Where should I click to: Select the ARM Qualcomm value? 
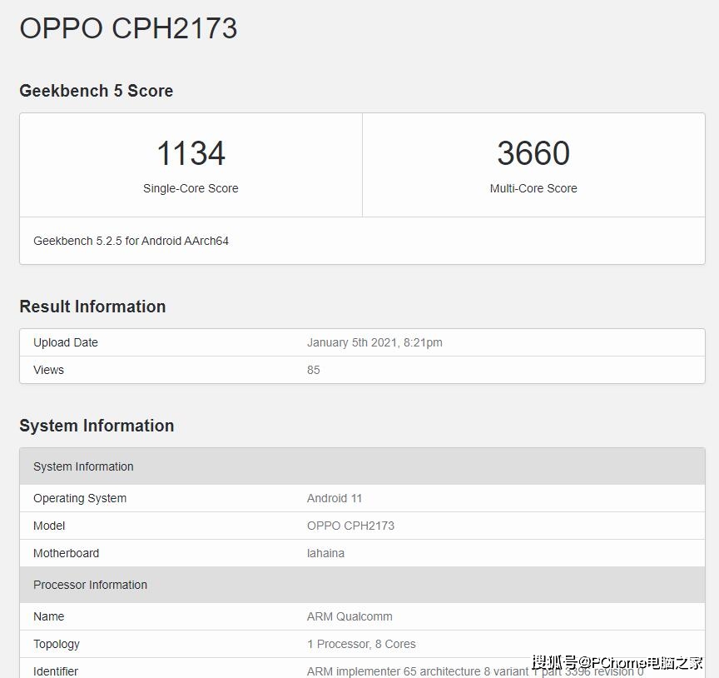(350, 616)
